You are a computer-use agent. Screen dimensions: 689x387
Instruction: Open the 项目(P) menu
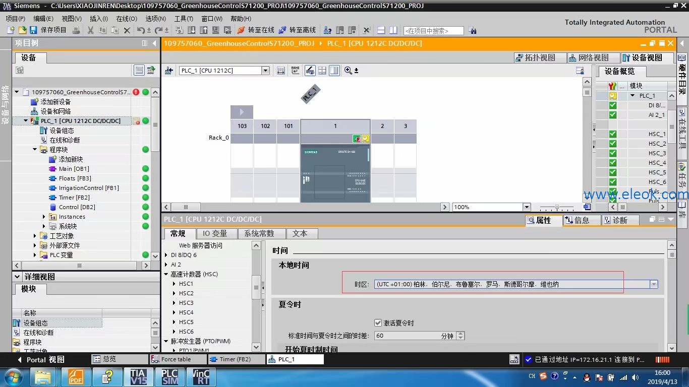pyautogui.click(x=15, y=19)
